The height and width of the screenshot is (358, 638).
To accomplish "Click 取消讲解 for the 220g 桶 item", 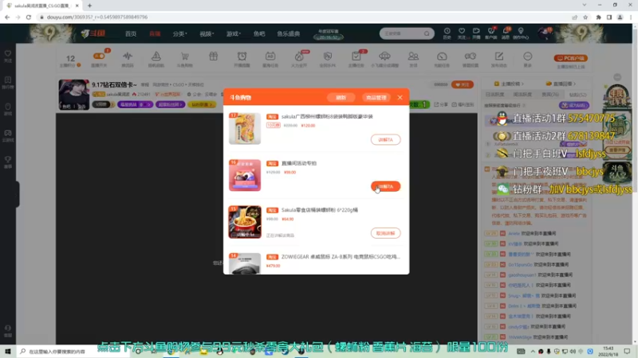I will [x=385, y=233].
